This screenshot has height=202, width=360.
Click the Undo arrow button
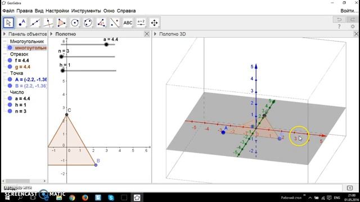click(339, 20)
